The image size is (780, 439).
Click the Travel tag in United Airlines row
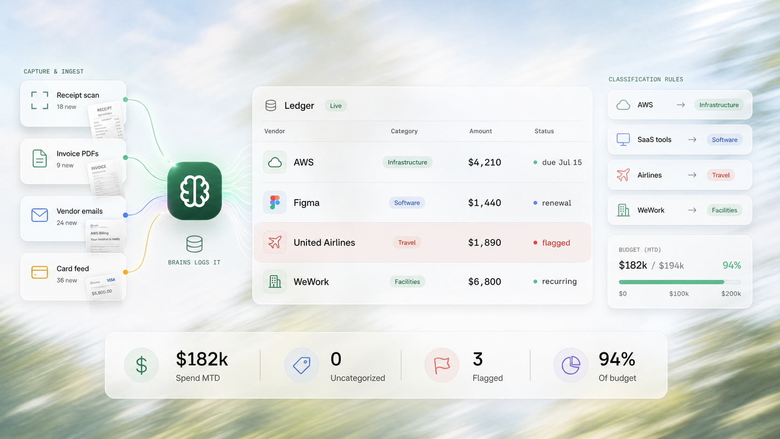pyautogui.click(x=407, y=243)
